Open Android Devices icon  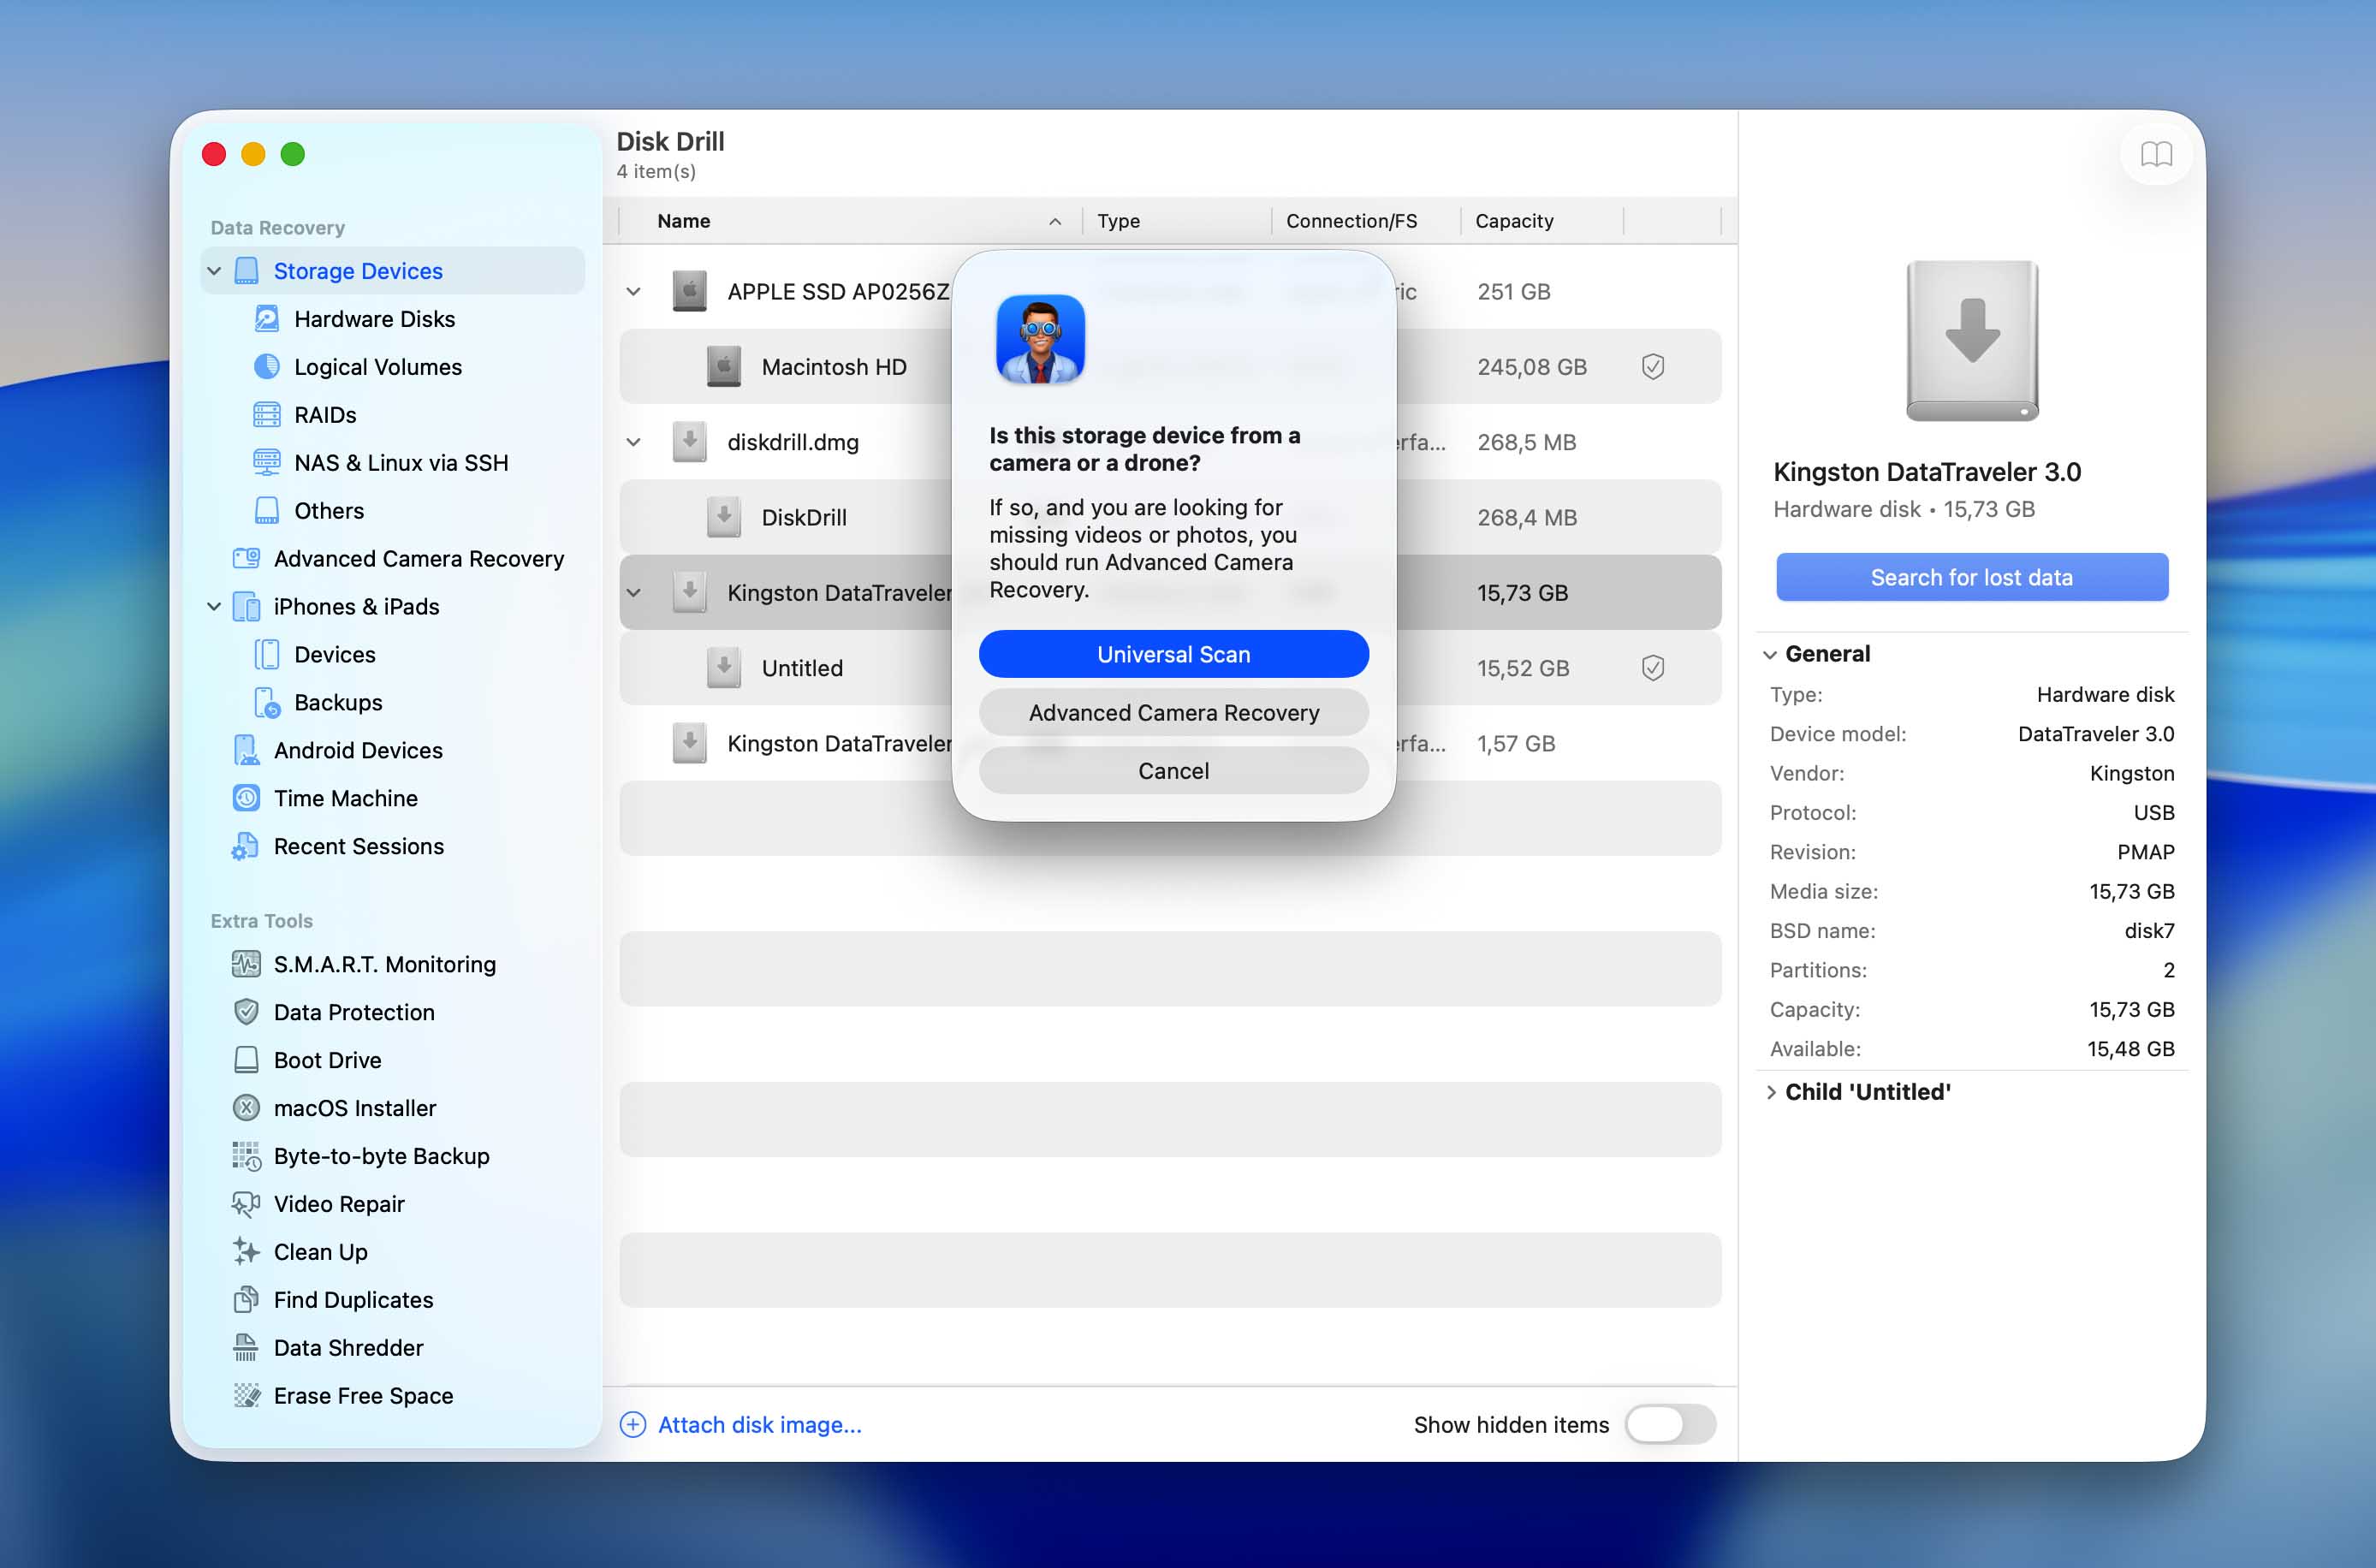pos(246,751)
